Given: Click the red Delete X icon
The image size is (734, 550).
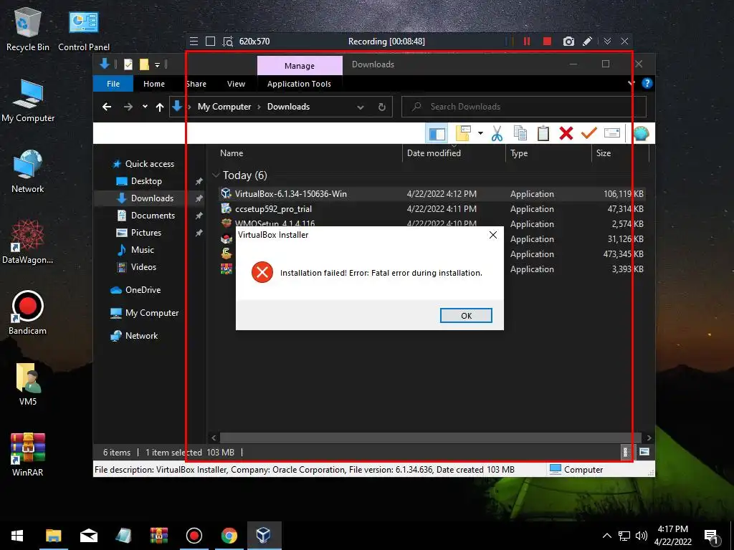Looking at the screenshot, I should [x=566, y=133].
